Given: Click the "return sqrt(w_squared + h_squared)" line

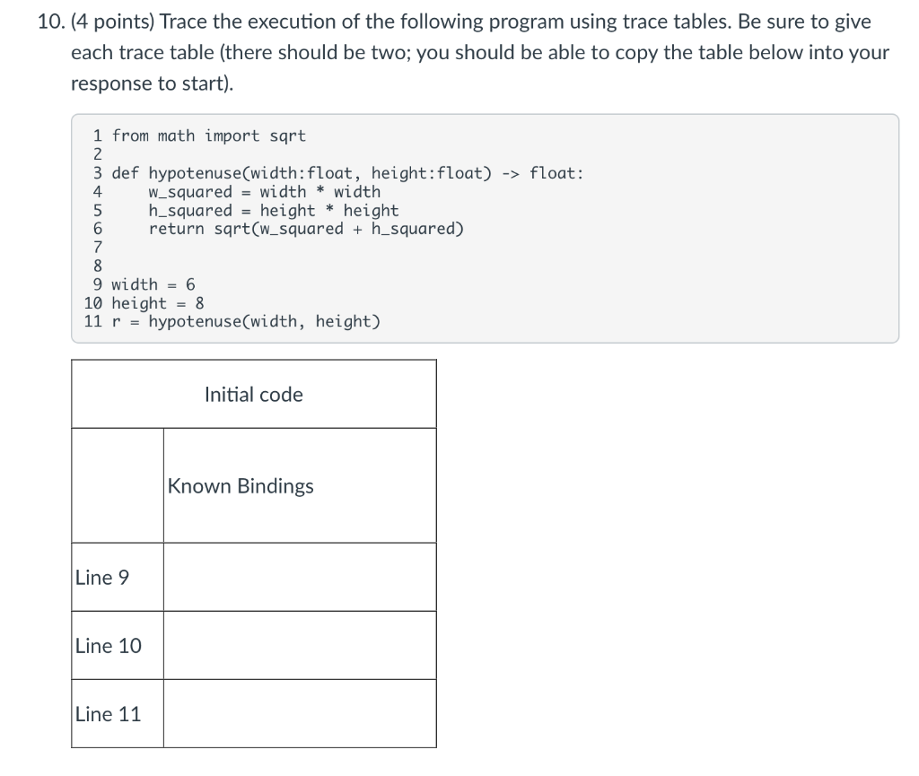Looking at the screenshot, I should [x=306, y=229].
